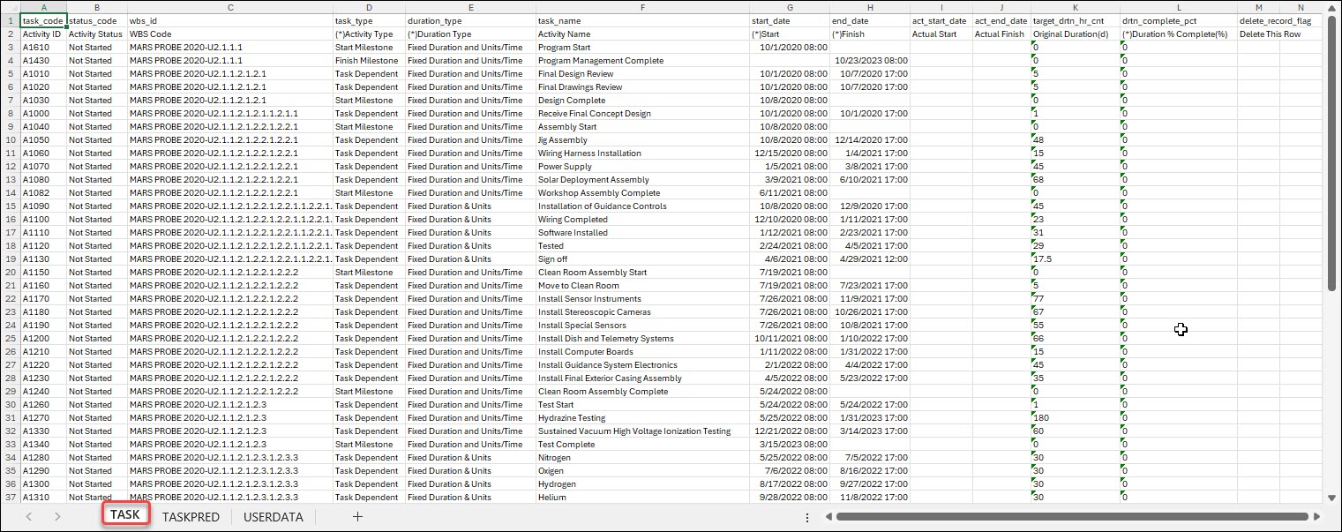Switch to the TASKPRED sheet tab
Image resolution: width=1342 pixels, height=532 pixels.
coord(191,517)
